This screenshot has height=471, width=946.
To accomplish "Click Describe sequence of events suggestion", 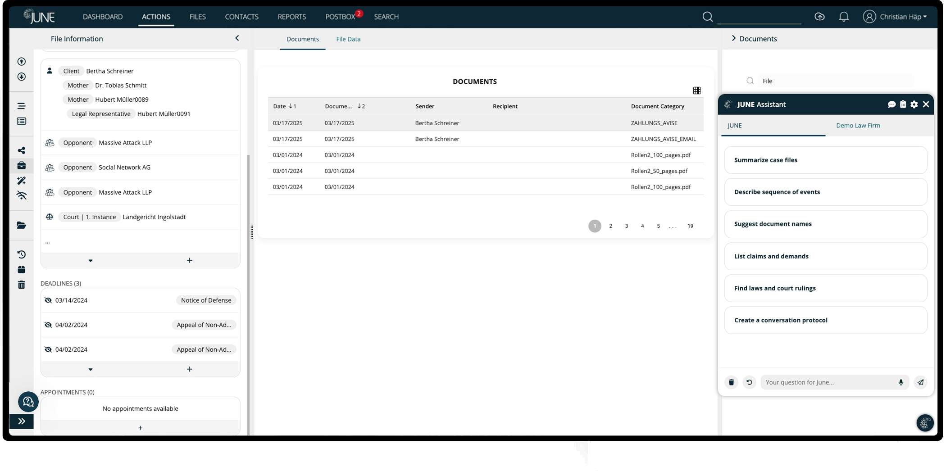I will coord(825,192).
